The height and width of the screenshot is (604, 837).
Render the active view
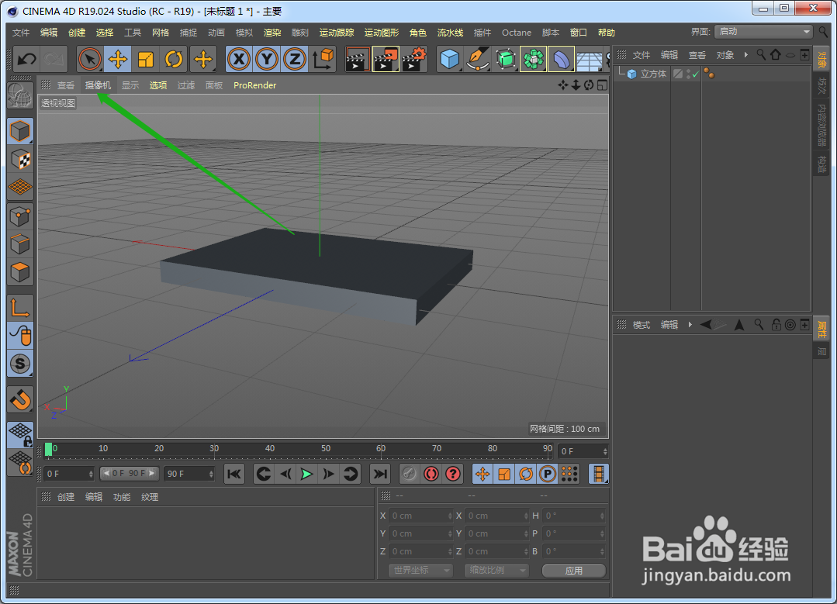(358, 59)
